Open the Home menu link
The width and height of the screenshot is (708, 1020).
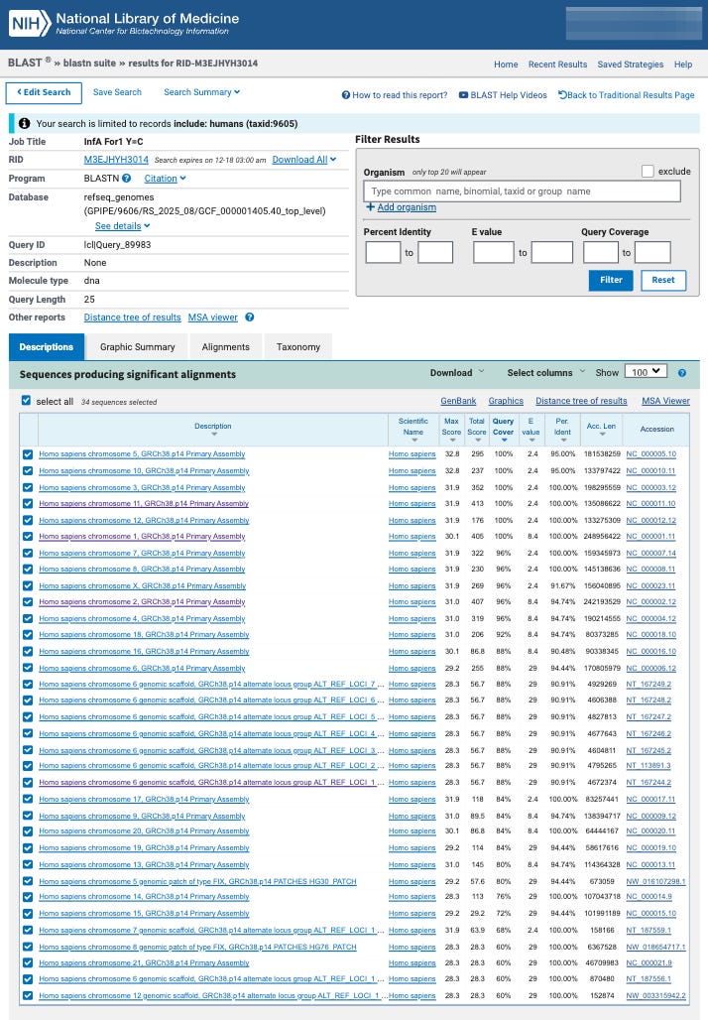pyautogui.click(x=506, y=64)
